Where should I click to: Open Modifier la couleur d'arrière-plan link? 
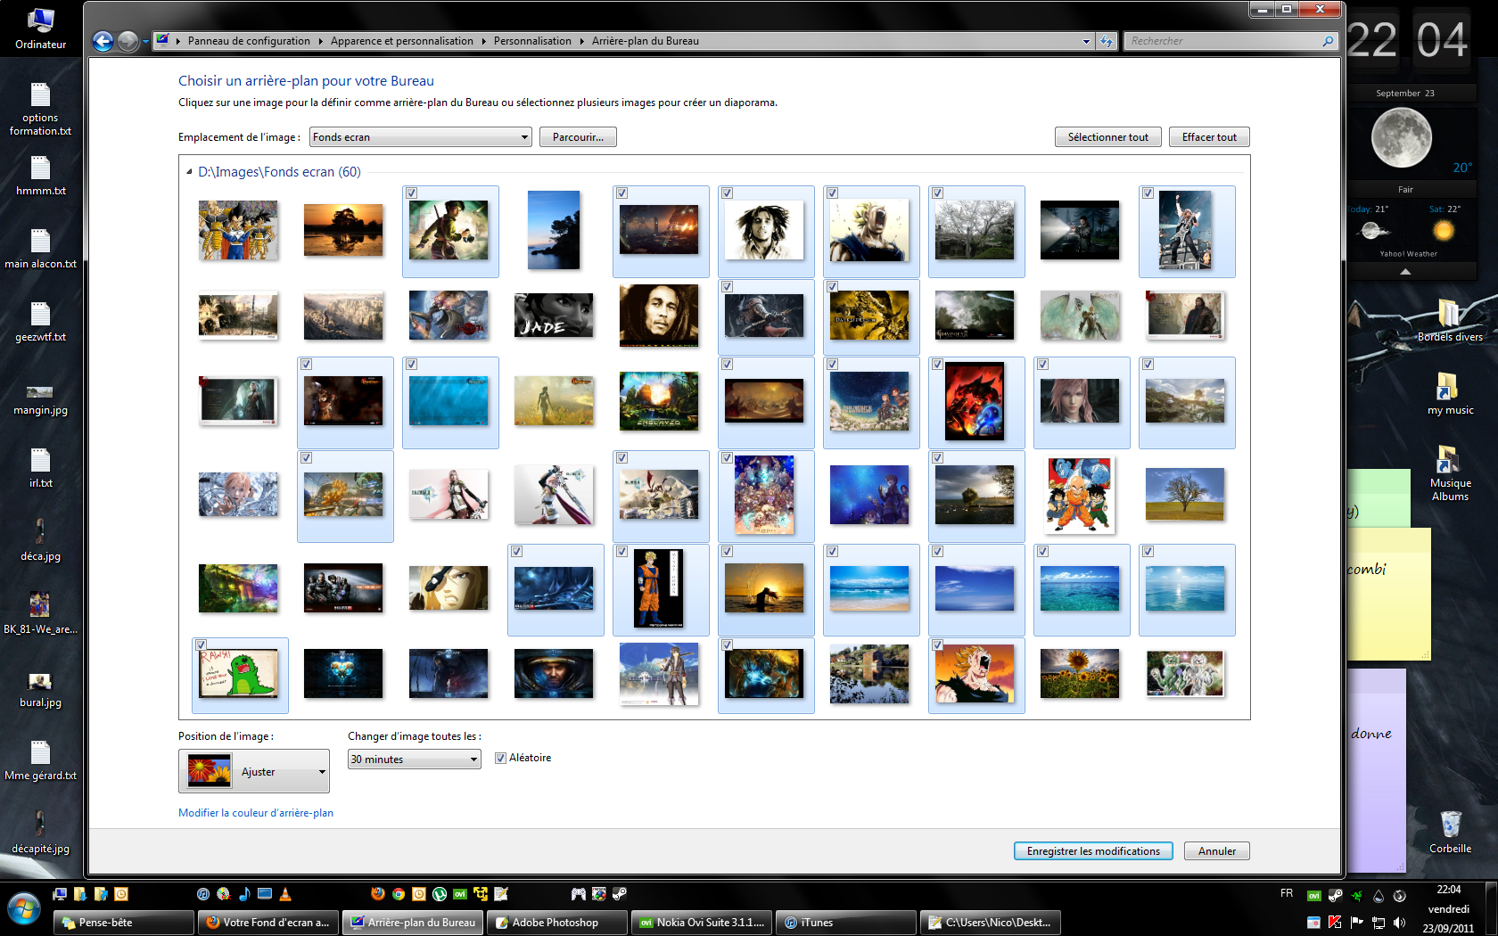(x=256, y=813)
